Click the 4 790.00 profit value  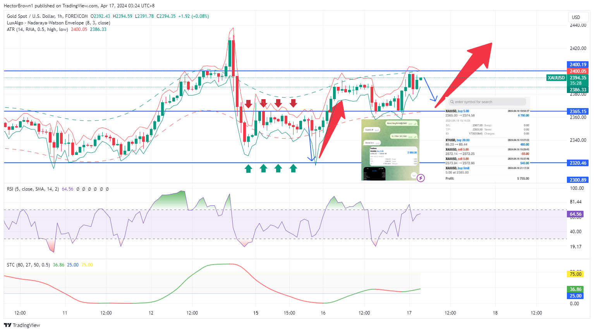pos(523,115)
